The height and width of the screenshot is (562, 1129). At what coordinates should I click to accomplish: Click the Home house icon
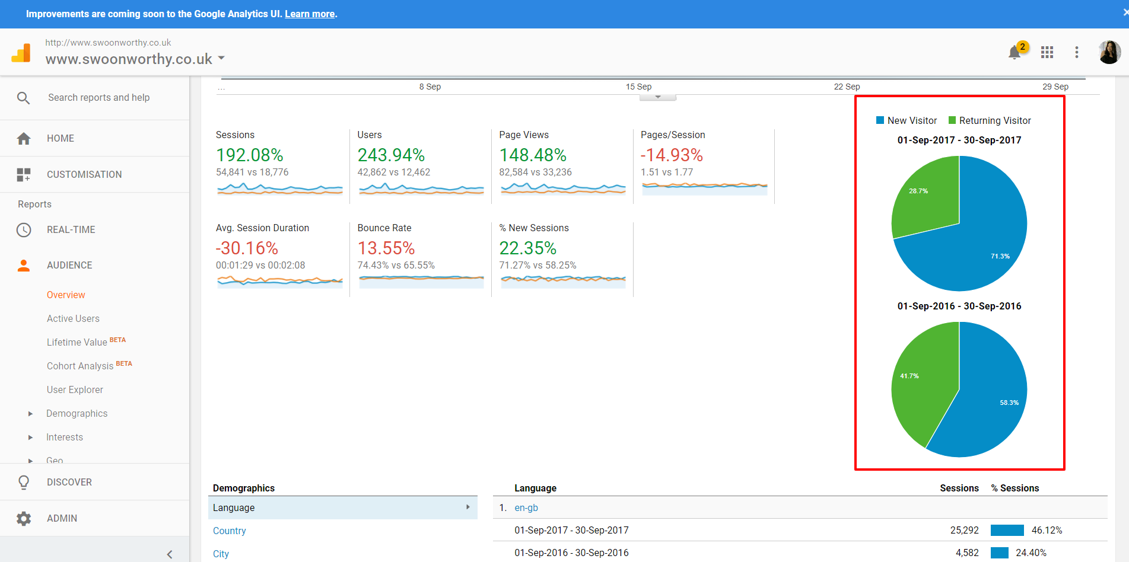click(x=24, y=139)
